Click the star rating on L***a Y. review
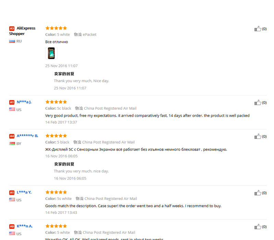Screen dimensions: 274x240 pyautogui.click(x=56, y=192)
